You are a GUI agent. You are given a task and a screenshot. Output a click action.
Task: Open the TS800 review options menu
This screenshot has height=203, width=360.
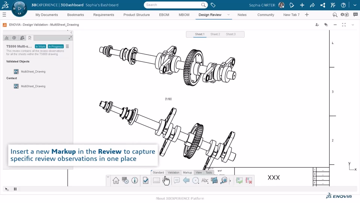[67, 46]
